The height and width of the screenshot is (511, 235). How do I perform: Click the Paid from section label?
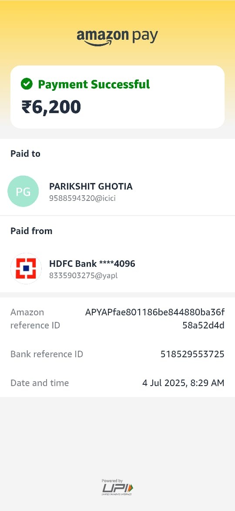point(31,231)
